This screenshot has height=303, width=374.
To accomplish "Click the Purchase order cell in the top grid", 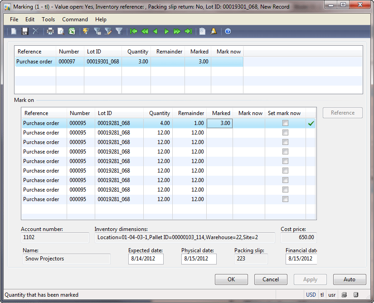I will (35, 62).
